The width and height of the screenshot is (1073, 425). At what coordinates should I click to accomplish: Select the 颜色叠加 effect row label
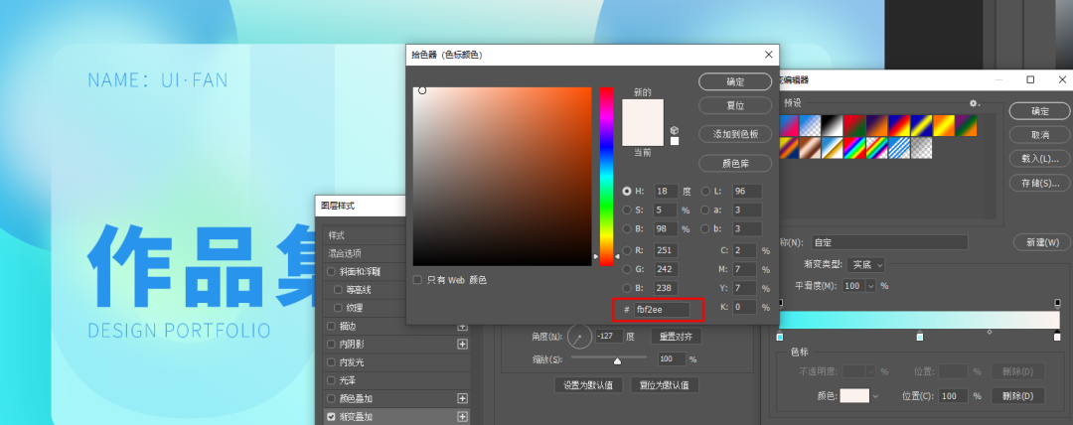356,398
